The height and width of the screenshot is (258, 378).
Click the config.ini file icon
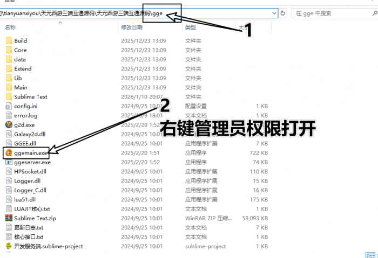point(9,106)
